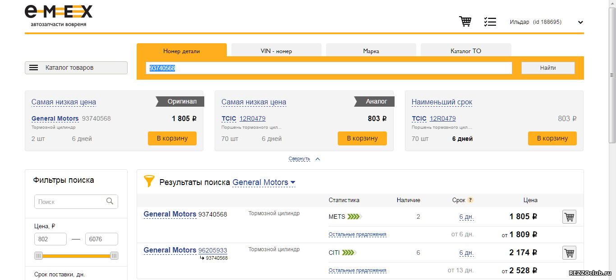
Task: Click the Оригинал badge
Action: point(180,102)
